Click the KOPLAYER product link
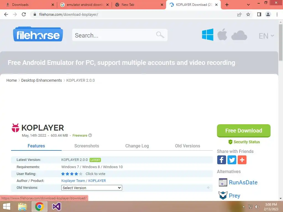Viewport: 283px width, 212px height. click(x=97, y=181)
